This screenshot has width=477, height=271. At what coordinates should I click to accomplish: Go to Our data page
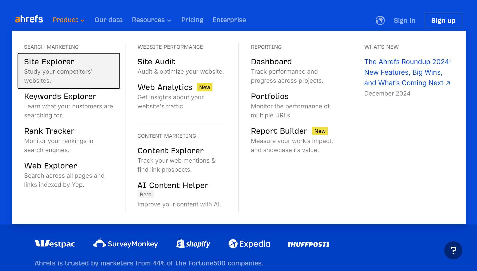click(x=109, y=20)
